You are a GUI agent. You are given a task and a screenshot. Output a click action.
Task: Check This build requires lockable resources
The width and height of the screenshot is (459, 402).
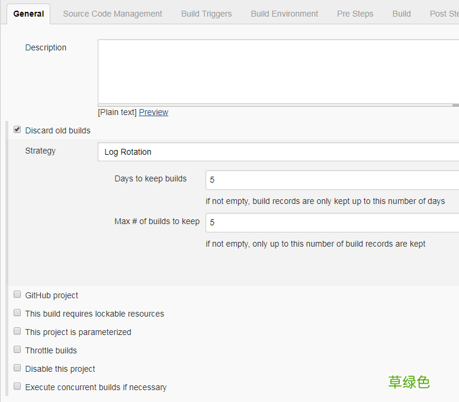[x=17, y=312]
